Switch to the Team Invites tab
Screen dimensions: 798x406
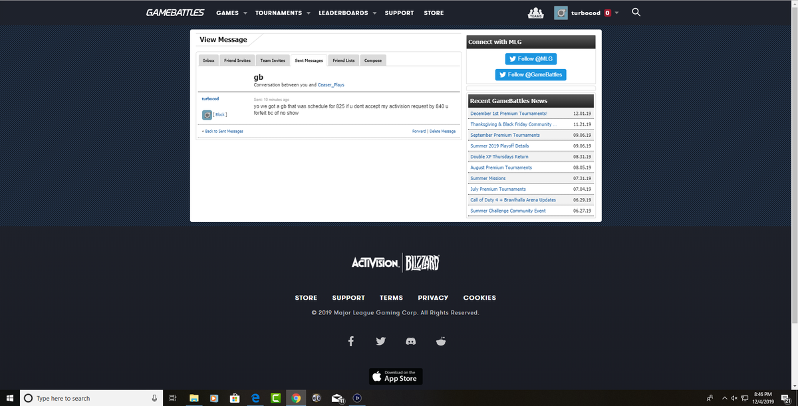(273, 60)
